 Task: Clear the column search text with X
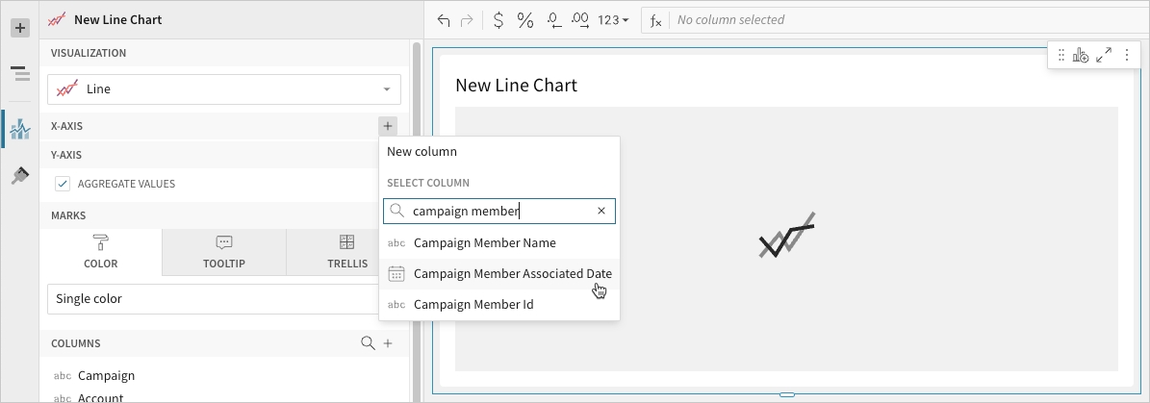601,212
